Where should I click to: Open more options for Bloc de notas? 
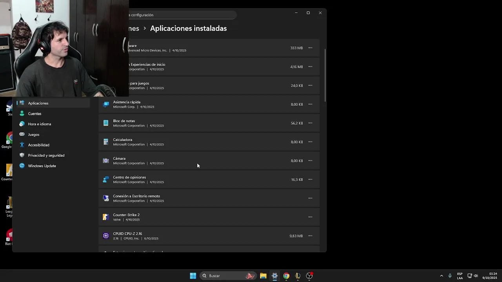(x=310, y=123)
